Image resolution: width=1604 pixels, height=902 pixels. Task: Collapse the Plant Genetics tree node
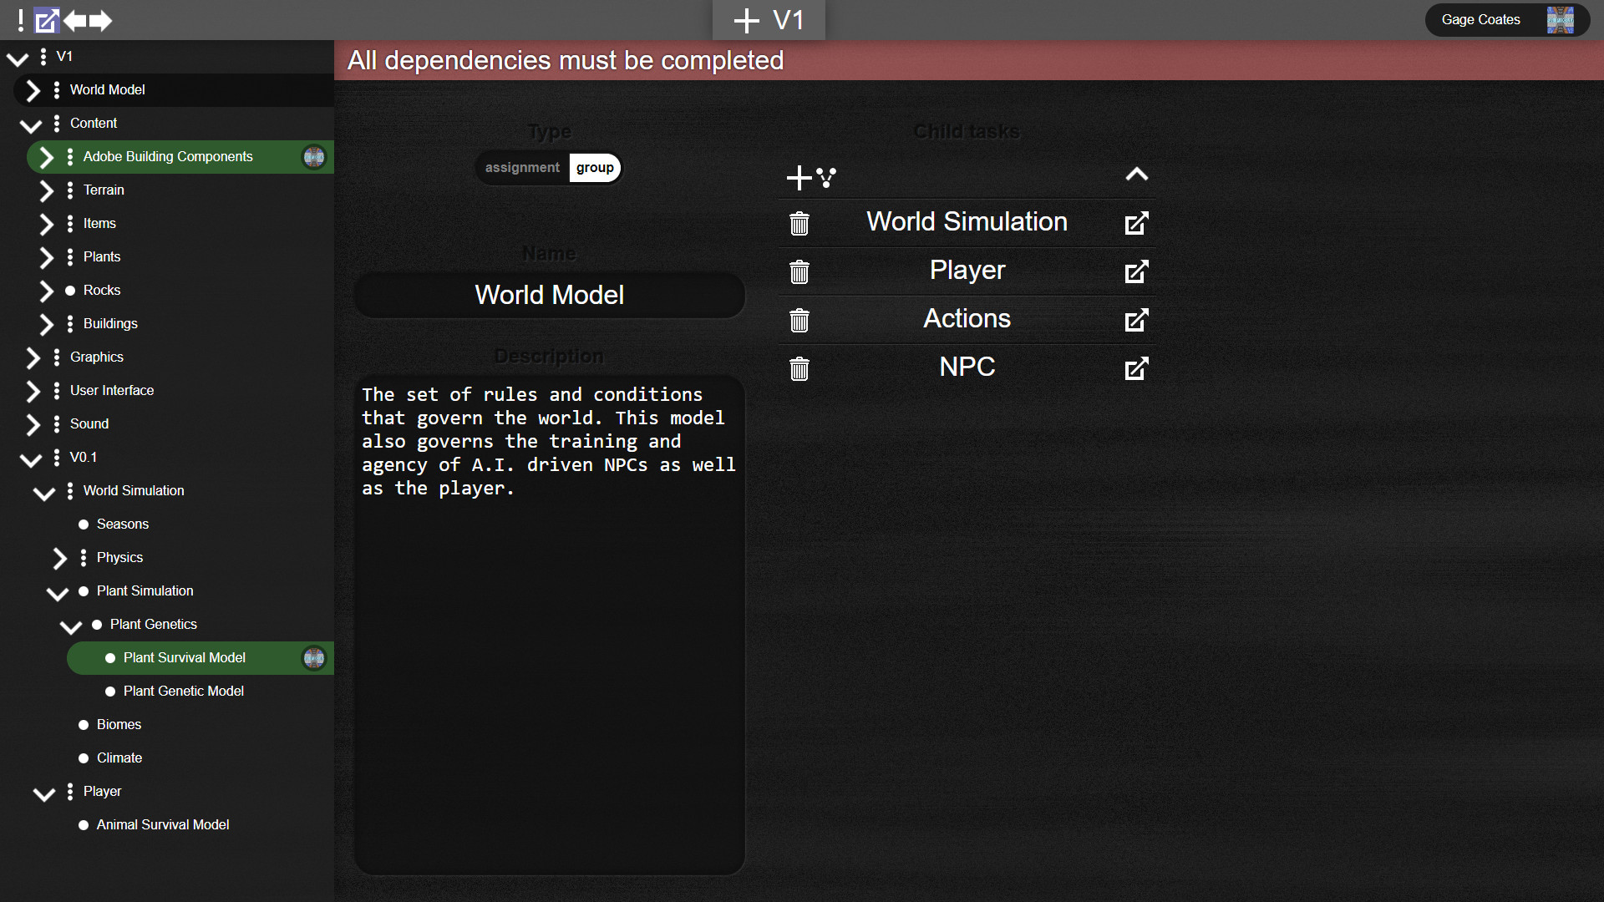71,626
